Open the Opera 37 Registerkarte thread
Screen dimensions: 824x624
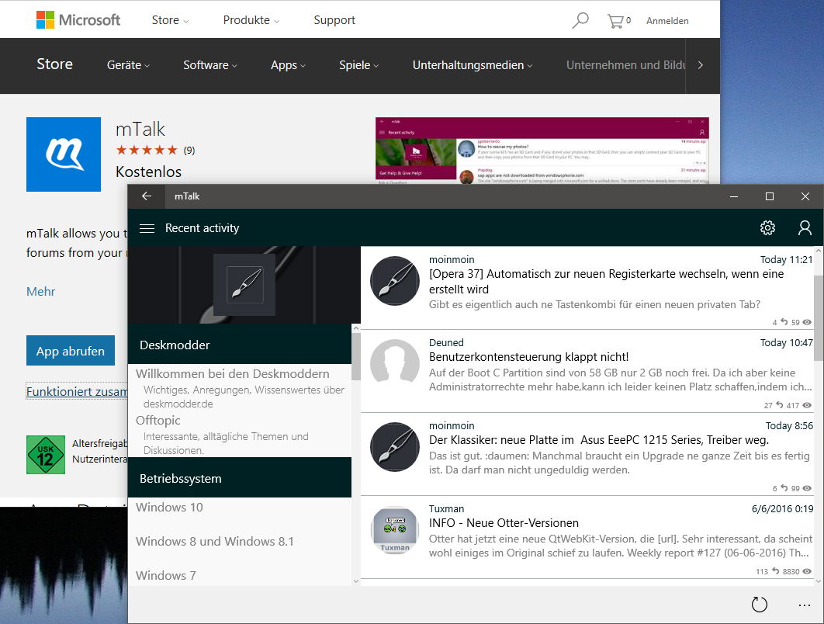click(606, 282)
